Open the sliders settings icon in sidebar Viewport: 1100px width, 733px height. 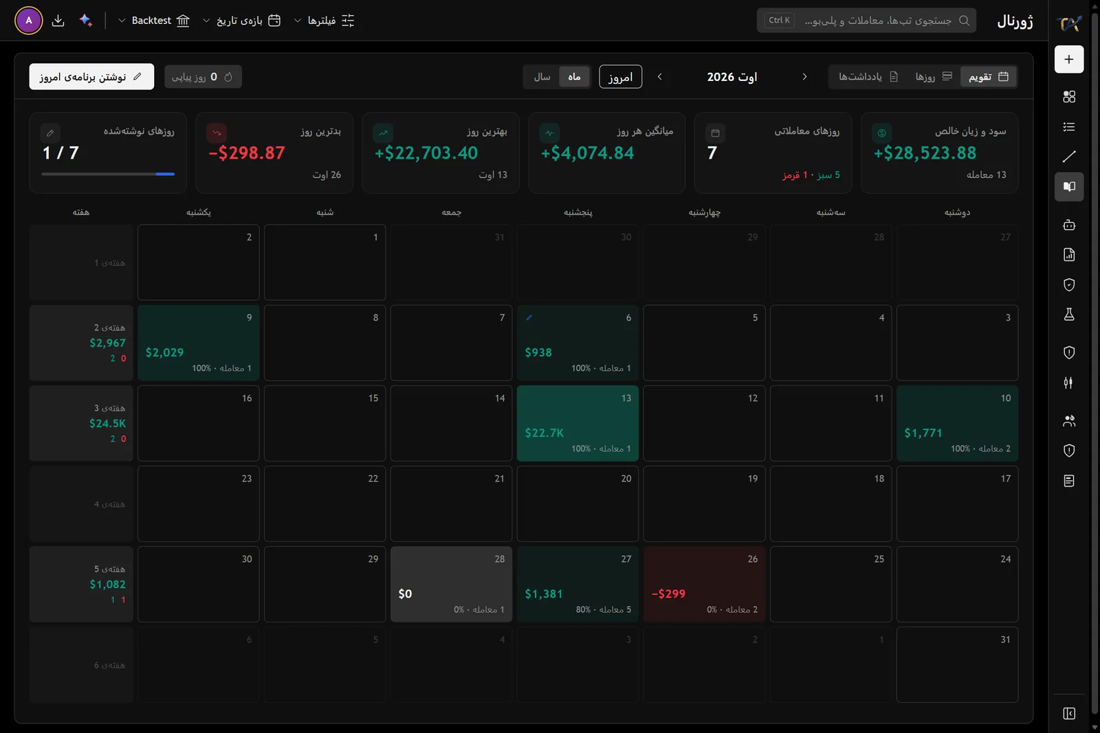[x=1069, y=383]
